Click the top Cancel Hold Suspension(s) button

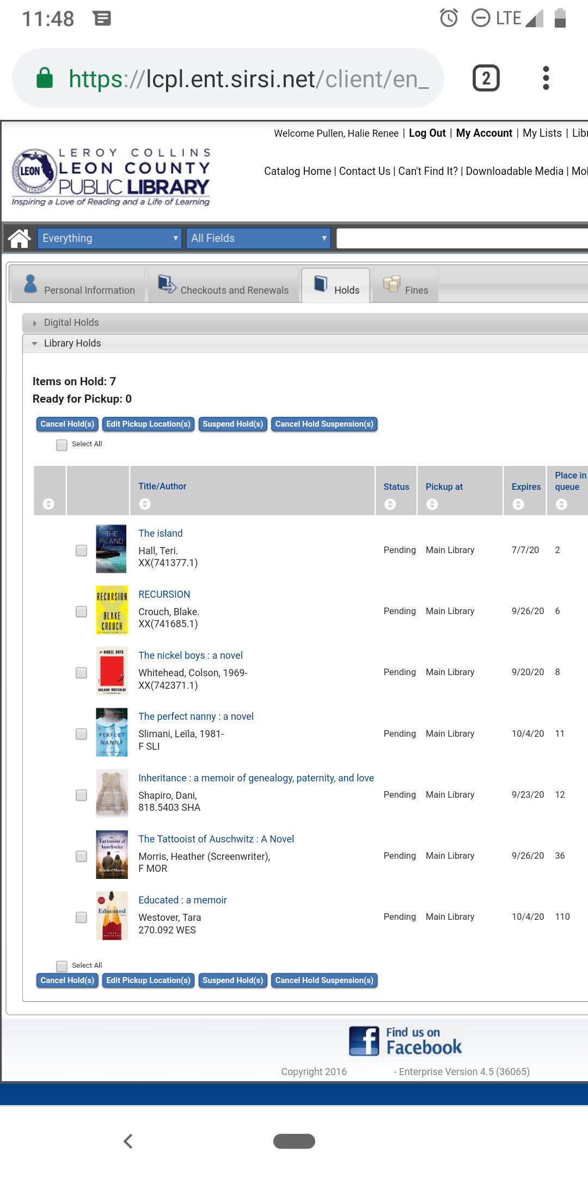pos(324,424)
